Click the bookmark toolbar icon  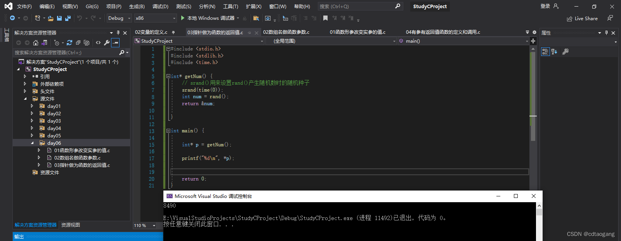tap(325, 18)
